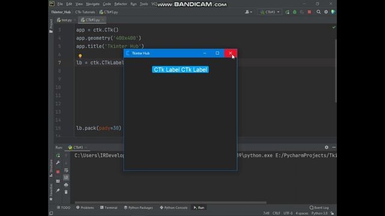Expand the CTk#1 run configuration dropdown

[x=270, y=12]
